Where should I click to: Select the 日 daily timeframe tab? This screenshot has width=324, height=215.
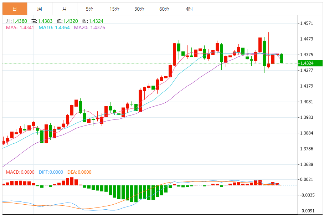(15, 9)
